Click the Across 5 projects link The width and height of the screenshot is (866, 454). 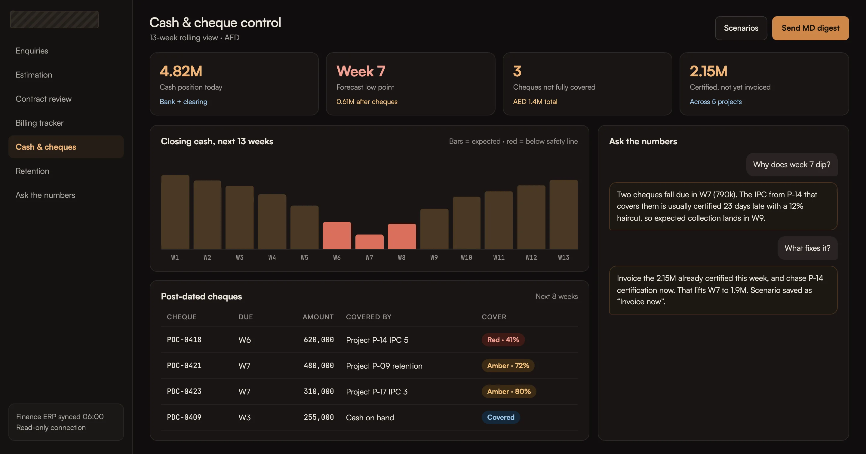click(716, 102)
